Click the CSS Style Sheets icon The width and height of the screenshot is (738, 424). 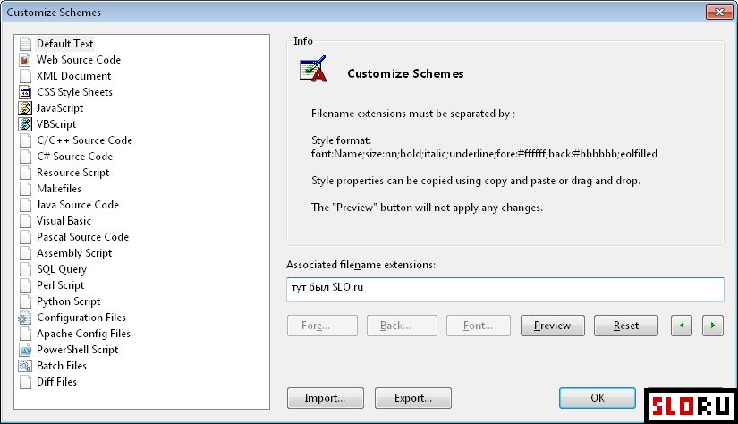coord(25,92)
